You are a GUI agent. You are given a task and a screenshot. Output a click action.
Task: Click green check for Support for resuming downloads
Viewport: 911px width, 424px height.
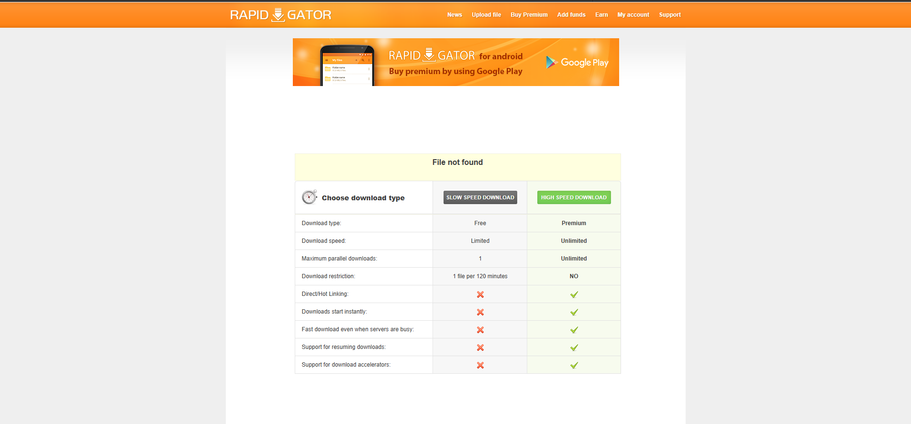574,348
